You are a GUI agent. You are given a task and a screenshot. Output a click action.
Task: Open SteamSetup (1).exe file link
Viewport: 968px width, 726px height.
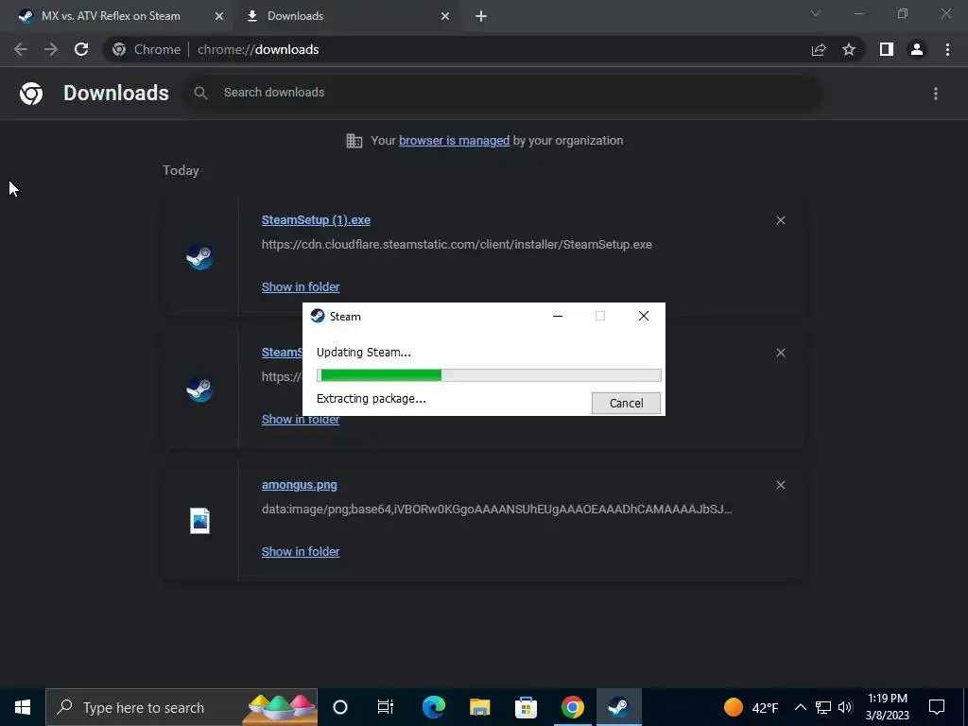click(x=316, y=220)
